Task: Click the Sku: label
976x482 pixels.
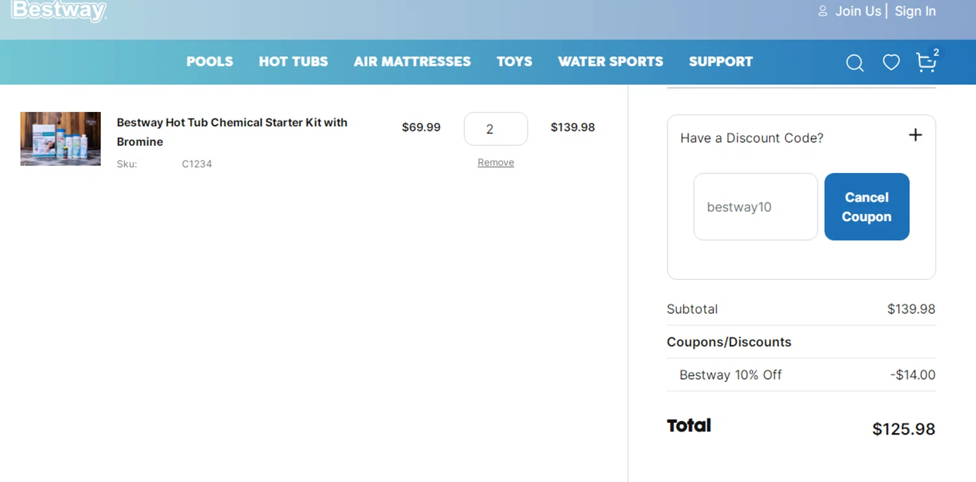Action: [127, 164]
